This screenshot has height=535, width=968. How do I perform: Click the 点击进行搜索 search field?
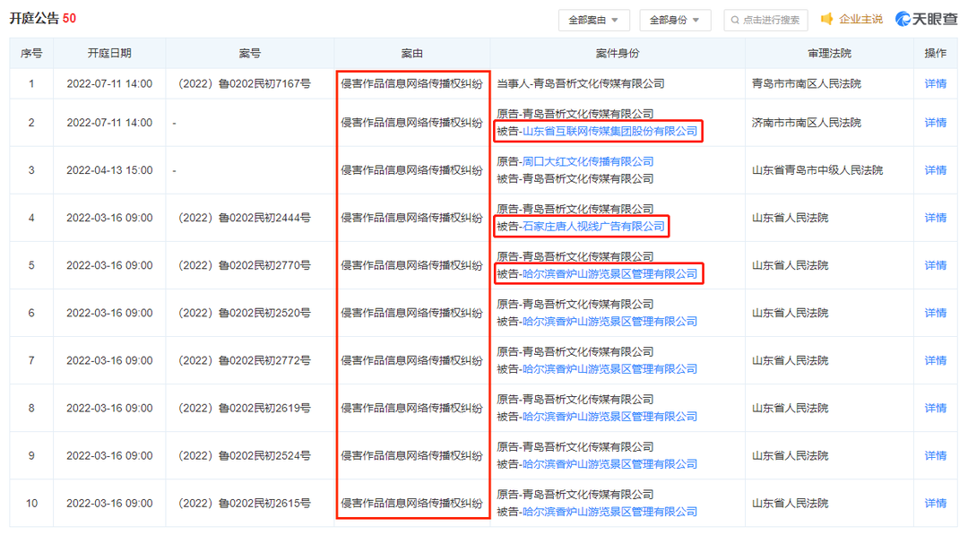click(x=765, y=21)
